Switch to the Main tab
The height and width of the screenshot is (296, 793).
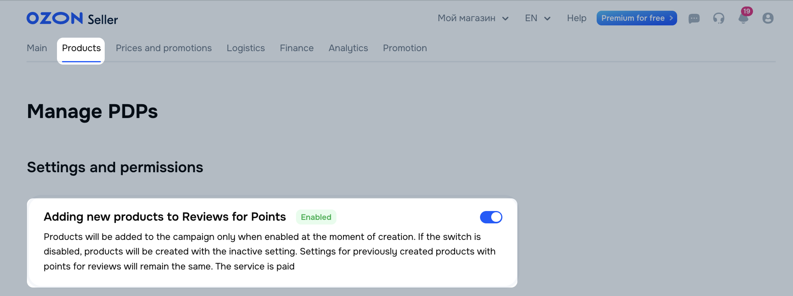pyautogui.click(x=37, y=48)
